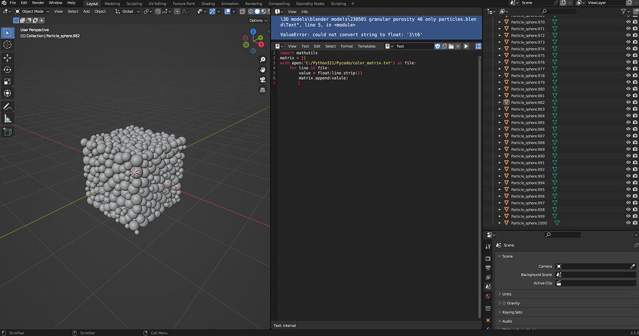
Task: Open the File menu
Action: (12, 3)
